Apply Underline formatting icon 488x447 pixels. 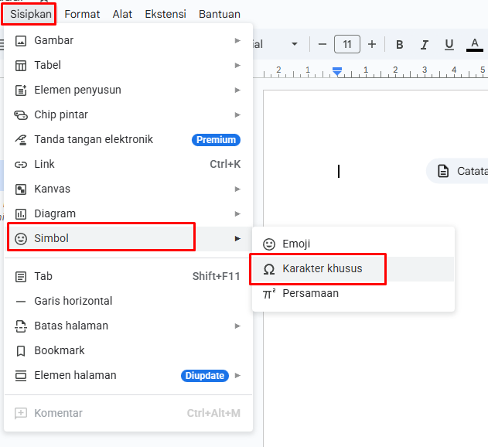(x=449, y=45)
